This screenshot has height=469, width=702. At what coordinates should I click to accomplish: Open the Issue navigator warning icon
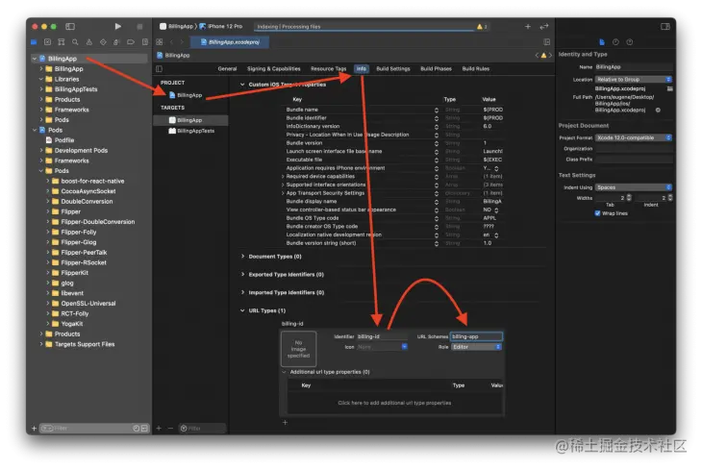(89, 42)
